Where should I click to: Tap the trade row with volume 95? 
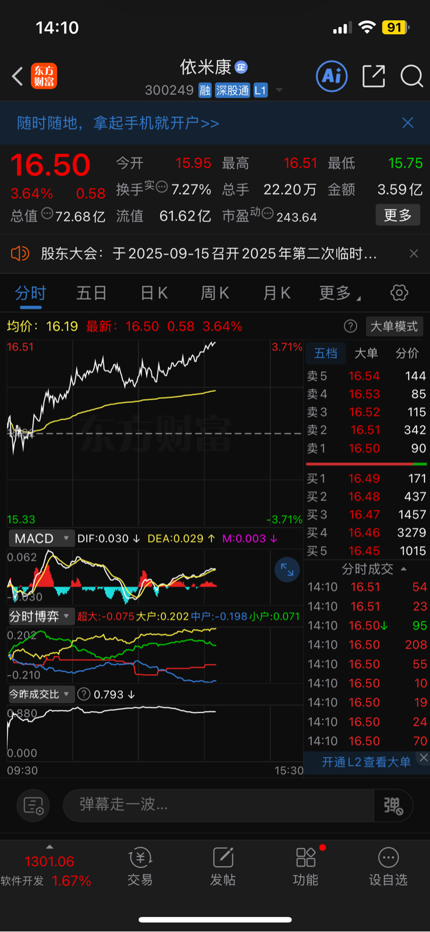pyautogui.click(x=367, y=625)
